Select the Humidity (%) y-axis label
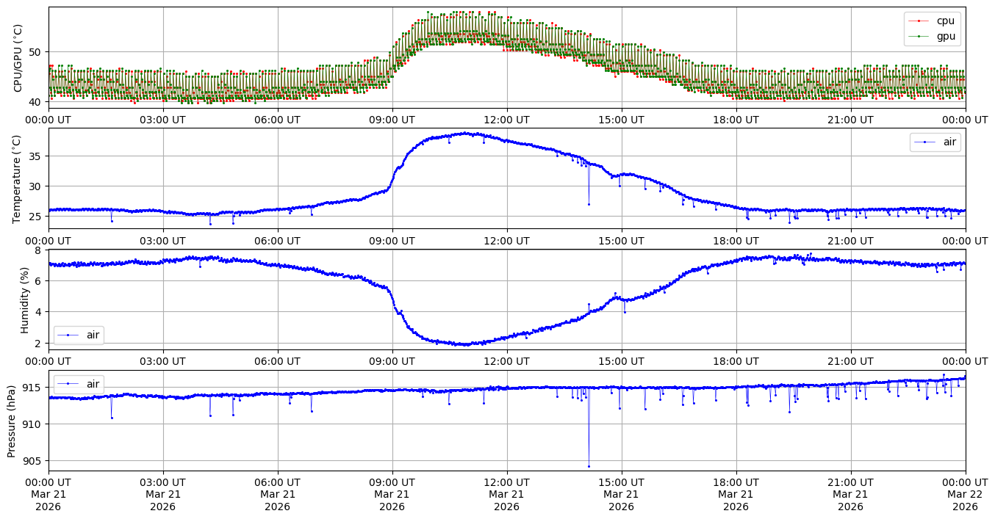995x519 pixels. pyautogui.click(x=24, y=300)
